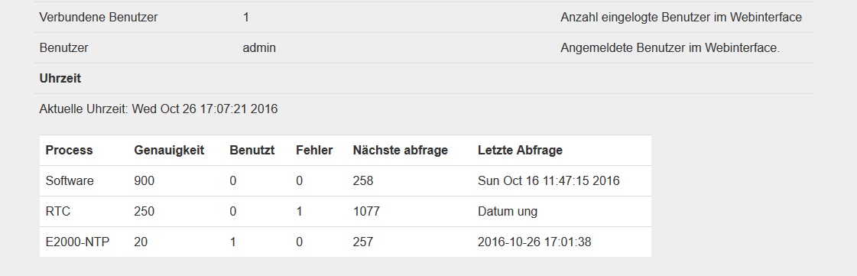Select the Software process row
The height and width of the screenshot is (276, 857).
click(x=346, y=181)
